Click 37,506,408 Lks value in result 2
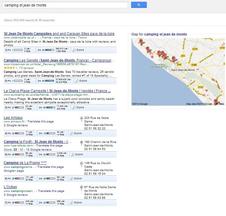Viewport: 226px width, 216px height. click(63, 80)
